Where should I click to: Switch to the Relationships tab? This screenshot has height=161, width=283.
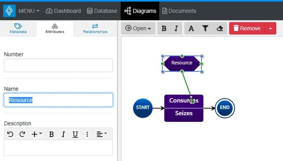[x=95, y=29]
